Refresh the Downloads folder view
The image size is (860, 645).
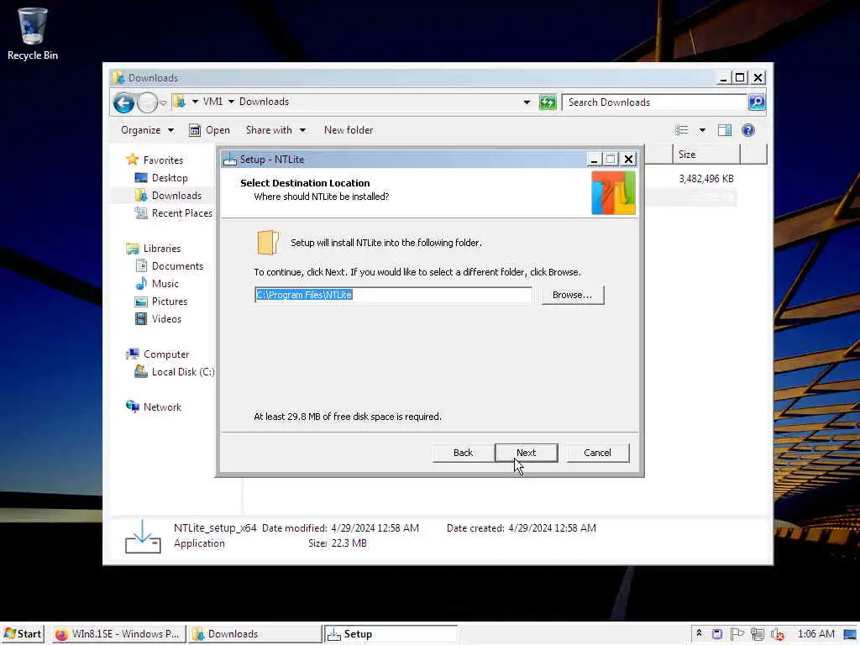point(548,102)
